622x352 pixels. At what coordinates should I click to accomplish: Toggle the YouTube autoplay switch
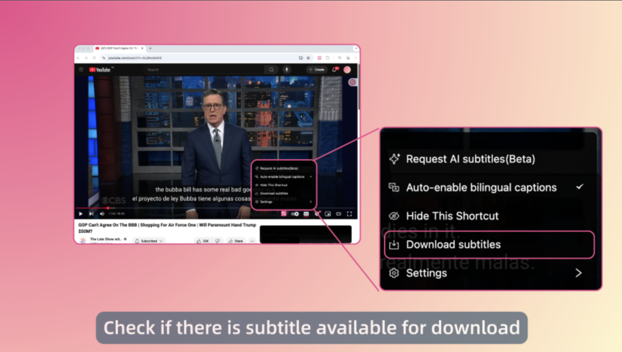(x=295, y=214)
